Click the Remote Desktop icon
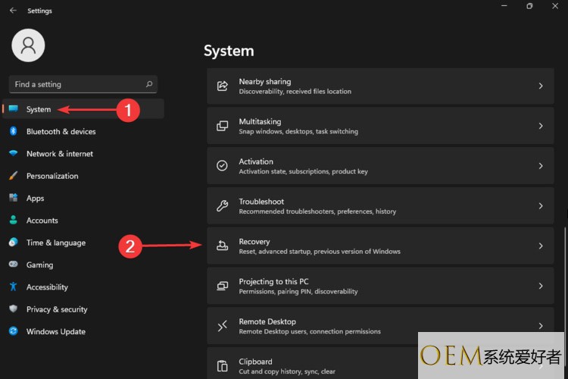The width and height of the screenshot is (568, 379). tap(223, 326)
